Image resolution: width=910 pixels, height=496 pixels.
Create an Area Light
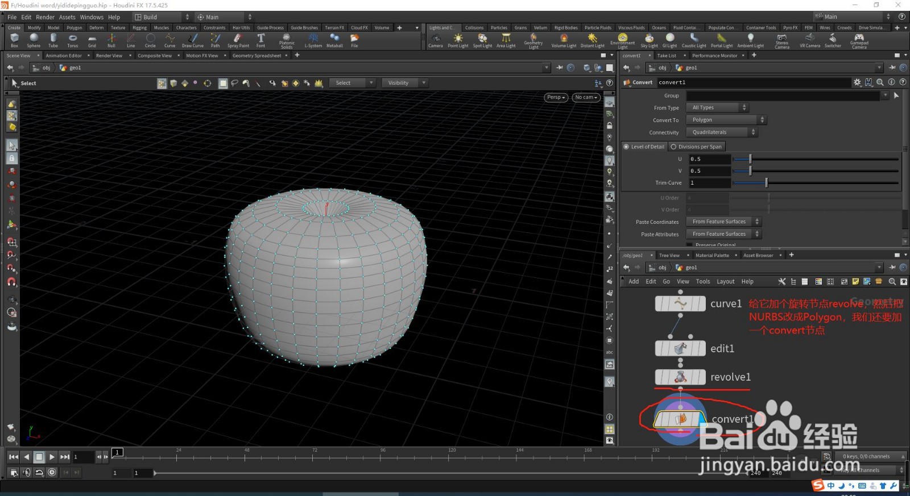point(506,40)
